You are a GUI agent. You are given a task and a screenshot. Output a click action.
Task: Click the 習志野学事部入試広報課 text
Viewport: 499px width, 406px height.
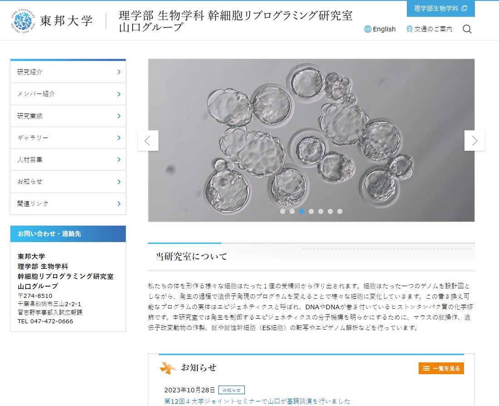pyautogui.click(x=50, y=312)
